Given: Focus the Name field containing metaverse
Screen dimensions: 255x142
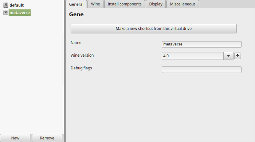Looking at the screenshot, I should (x=201, y=44).
